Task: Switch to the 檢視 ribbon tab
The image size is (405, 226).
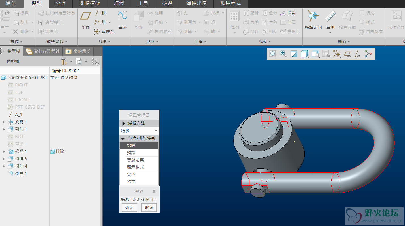Action: 167,4
